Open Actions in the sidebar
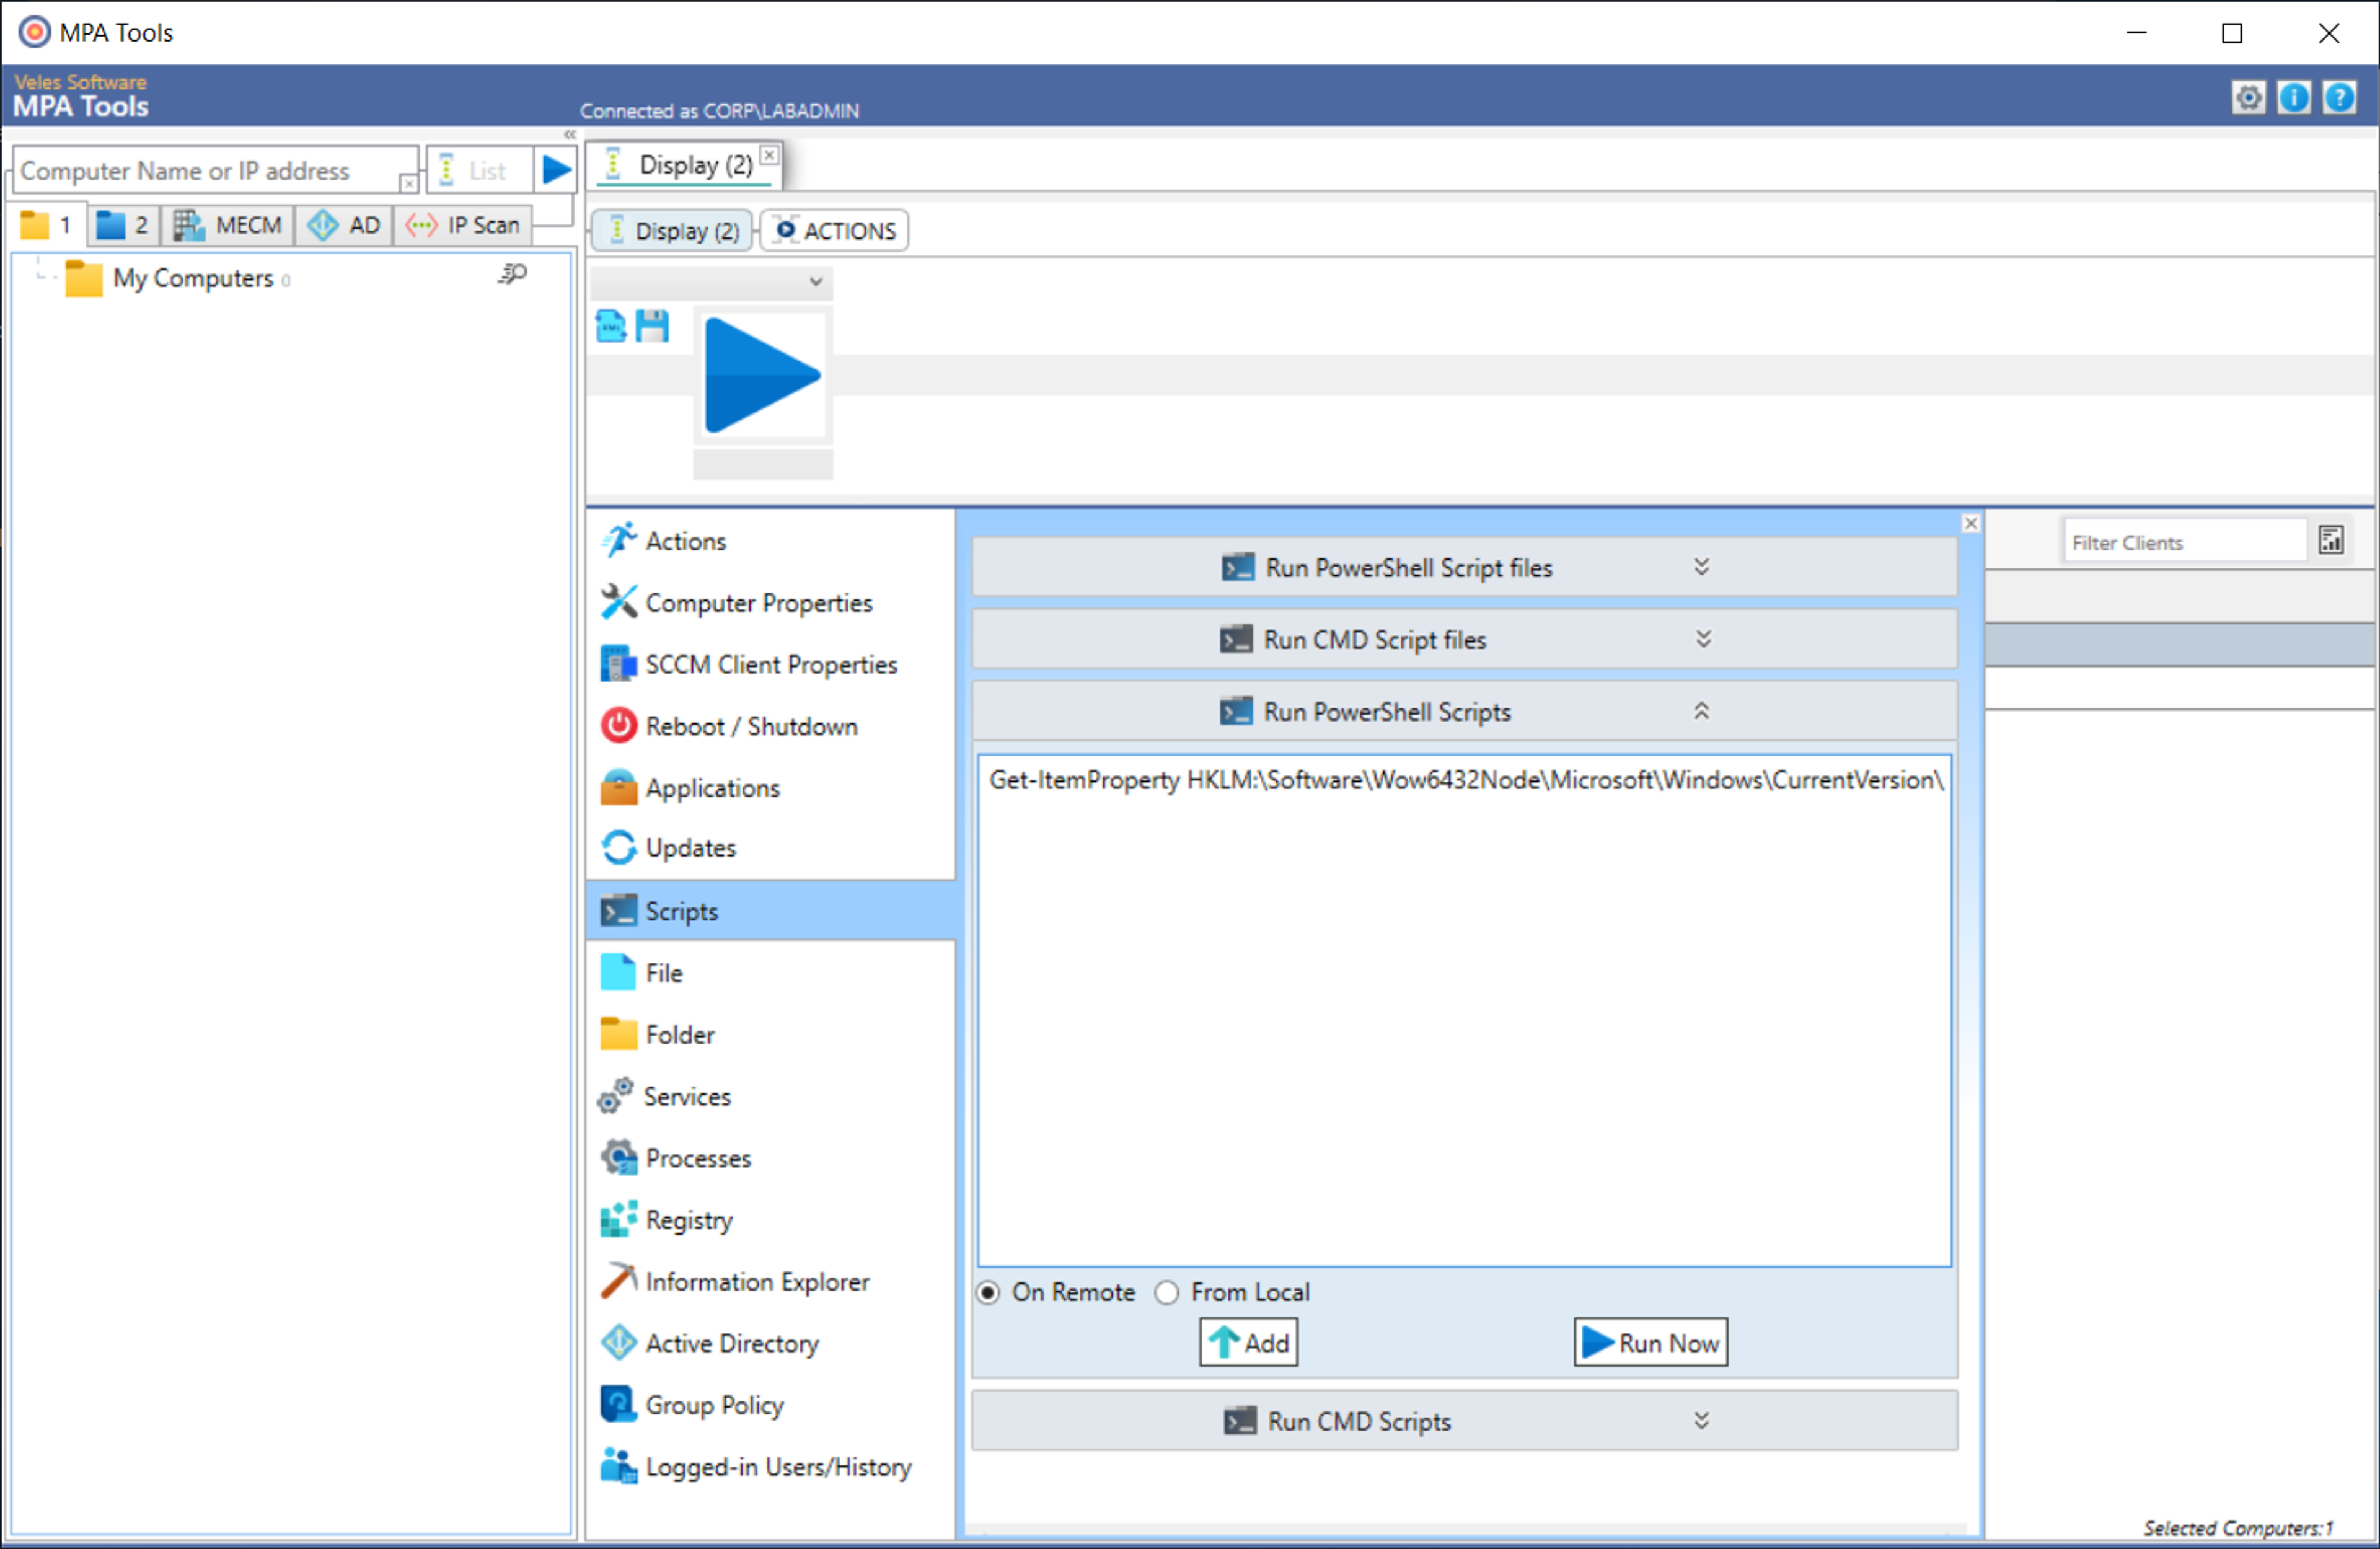The width and height of the screenshot is (2380, 1549). pos(771,541)
